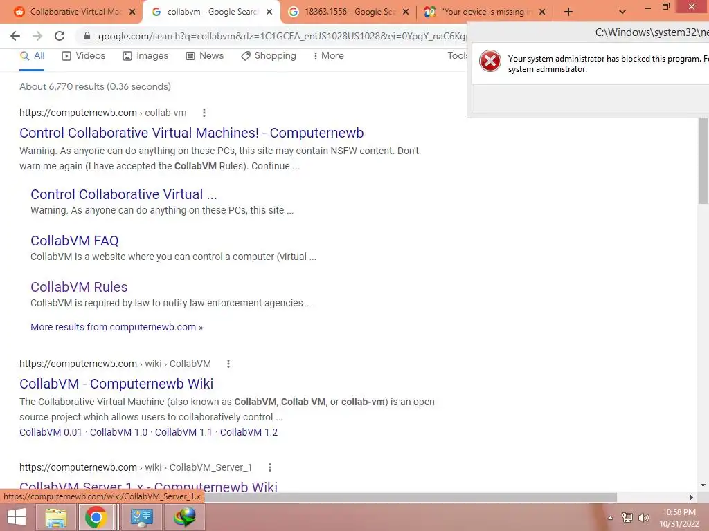
Task: Select the Images search filter
Action: 145,55
